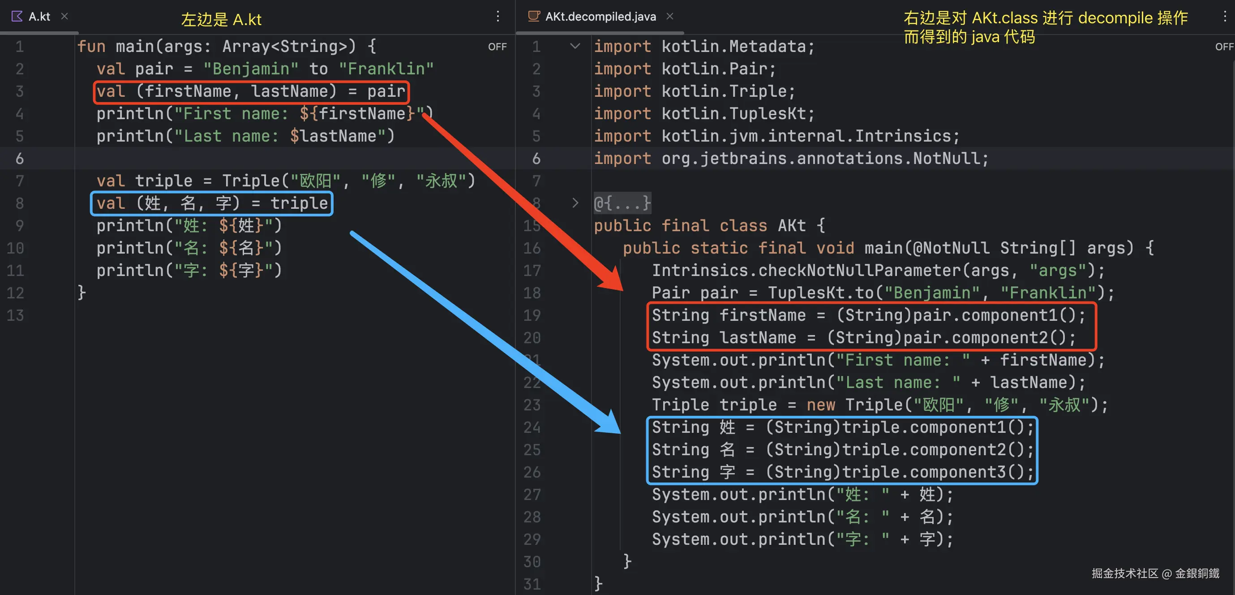Viewport: 1235px width, 595px height.
Task: Expand the folded annotation fold arrow
Action: coord(575,203)
